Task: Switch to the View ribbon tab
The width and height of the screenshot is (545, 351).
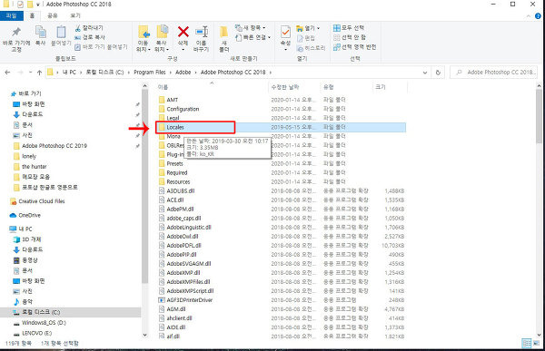Action: click(x=75, y=15)
